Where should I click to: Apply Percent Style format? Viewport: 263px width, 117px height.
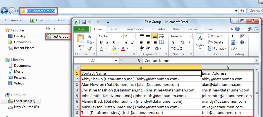[x=183, y=42]
